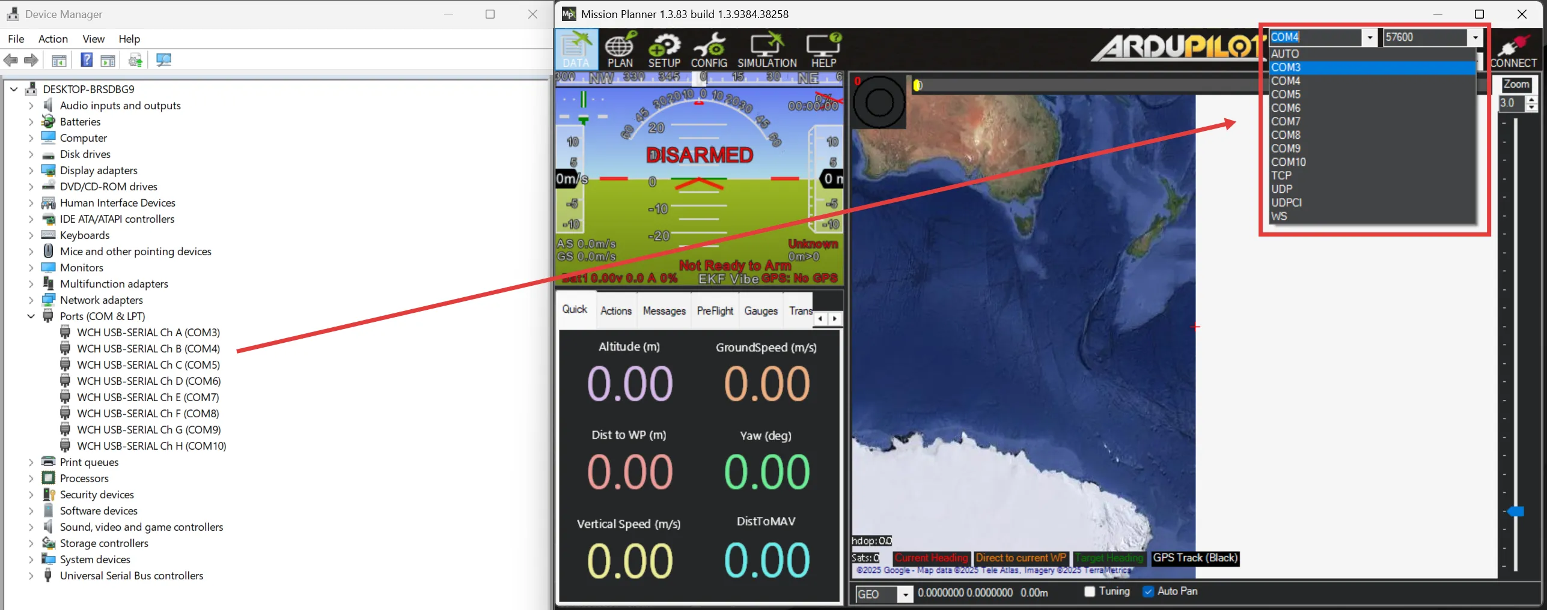This screenshot has height=610, width=1547.
Task: Pick COM10 from the port dropdown list
Action: (1373, 162)
